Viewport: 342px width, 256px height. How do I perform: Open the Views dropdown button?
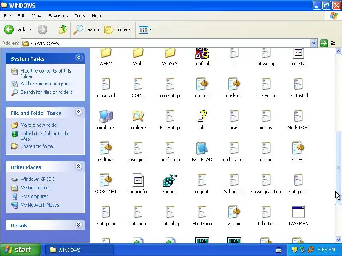click(145, 29)
